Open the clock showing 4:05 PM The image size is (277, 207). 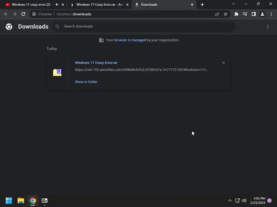(x=258, y=201)
